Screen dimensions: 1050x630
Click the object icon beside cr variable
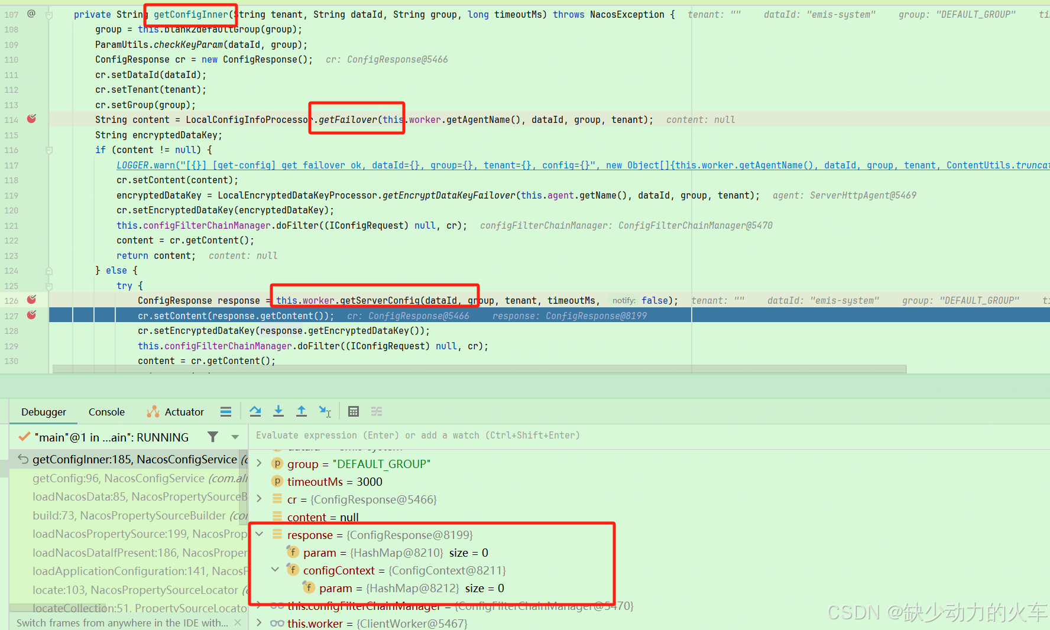click(x=277, y=499)
